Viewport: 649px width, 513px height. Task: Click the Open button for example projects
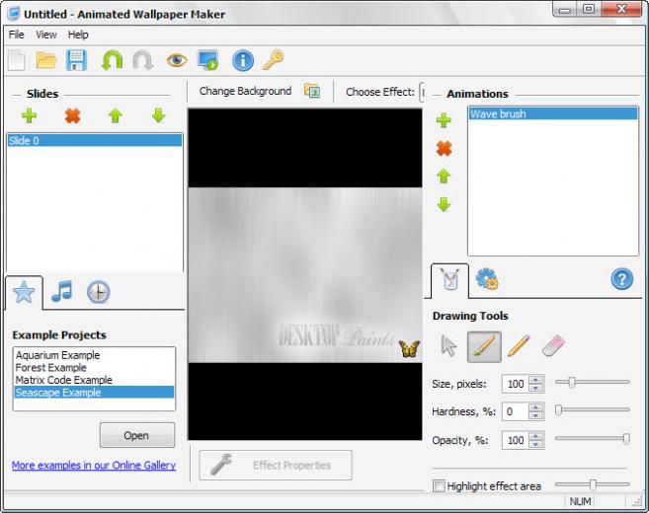click(x=137, y=435)
